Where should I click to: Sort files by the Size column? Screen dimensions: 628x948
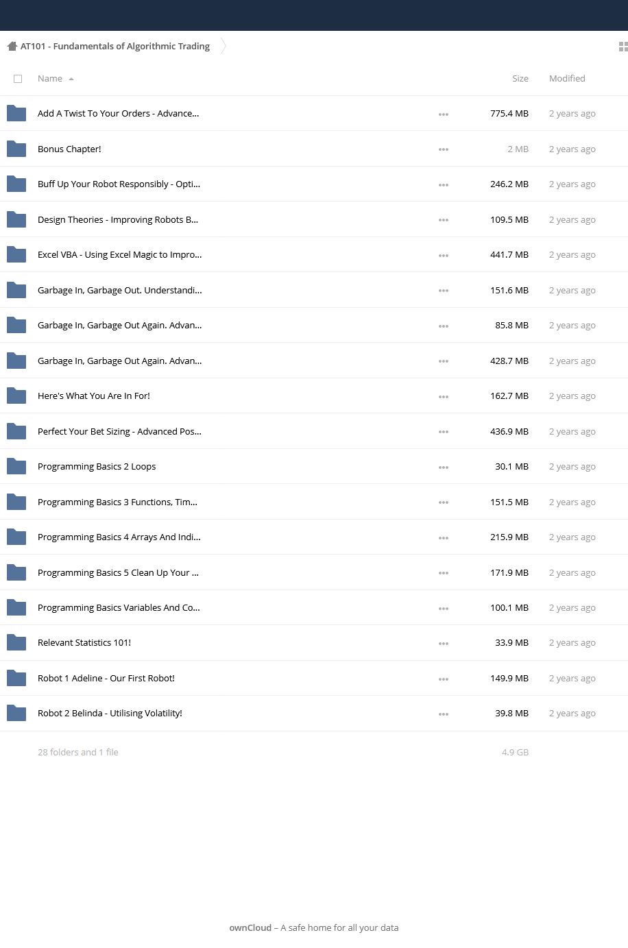tap(520, 79)
